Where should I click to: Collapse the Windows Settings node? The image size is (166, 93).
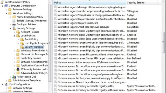pyautogui.click(x=6, y=13)
